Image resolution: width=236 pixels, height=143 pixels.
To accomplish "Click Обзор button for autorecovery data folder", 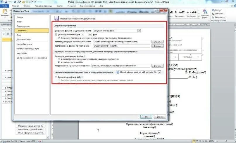I will pyautogui.click(x=157, y=42).
